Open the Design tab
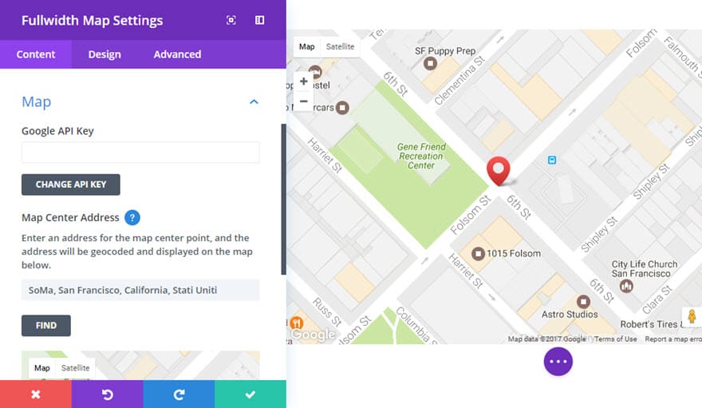The height and width of the screenshot is (408, 702). [105, 54]
